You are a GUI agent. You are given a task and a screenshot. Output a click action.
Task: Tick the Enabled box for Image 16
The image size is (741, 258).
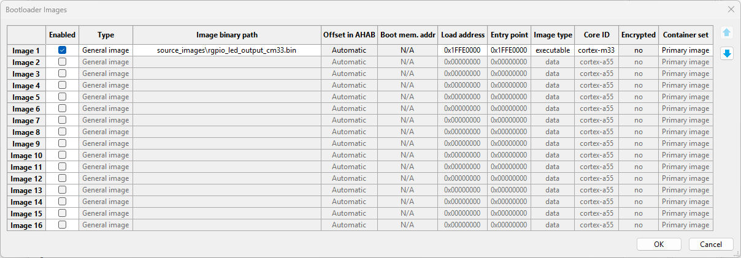63,225
